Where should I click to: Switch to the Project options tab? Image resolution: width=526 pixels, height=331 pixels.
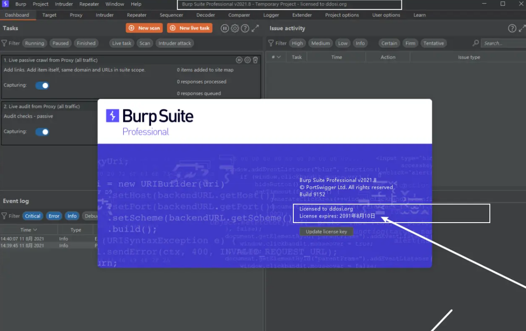[342, 15]
